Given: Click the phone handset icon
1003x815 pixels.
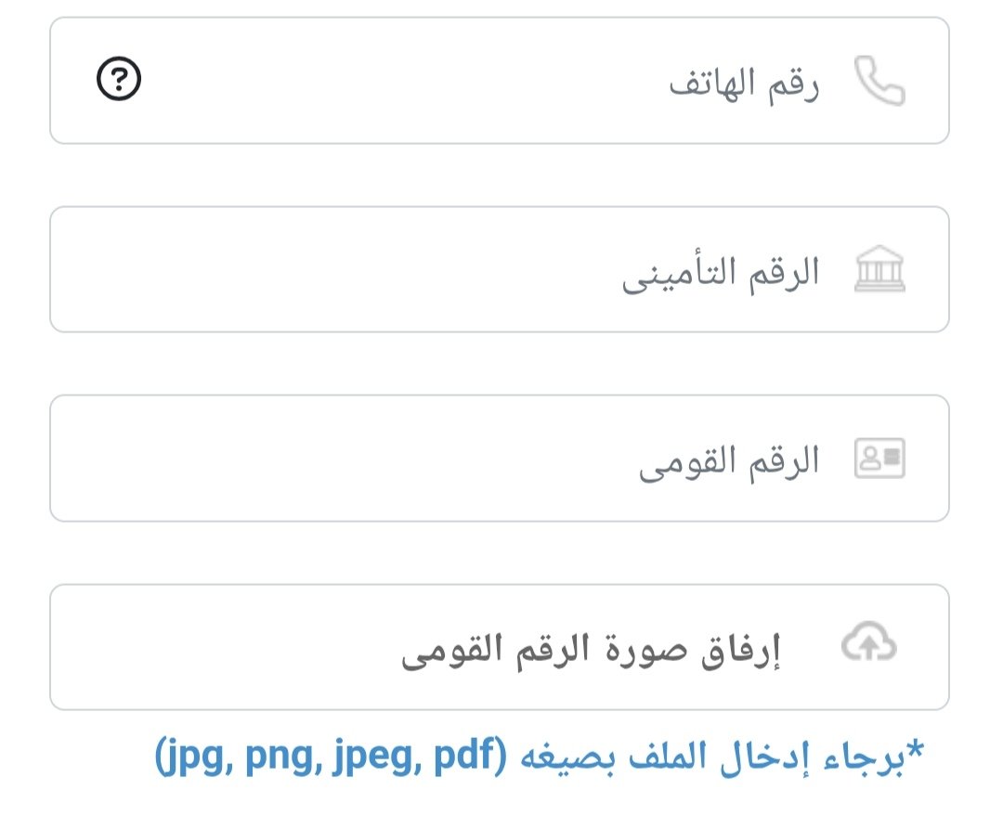Looking at the screenshot, I should [x=879, y=82].
